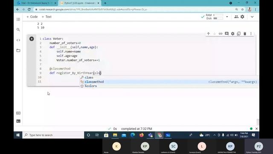This screenshot has height=154, width=273.
Task: Open the Files folder sidebar icon
Action: [18, 50]
